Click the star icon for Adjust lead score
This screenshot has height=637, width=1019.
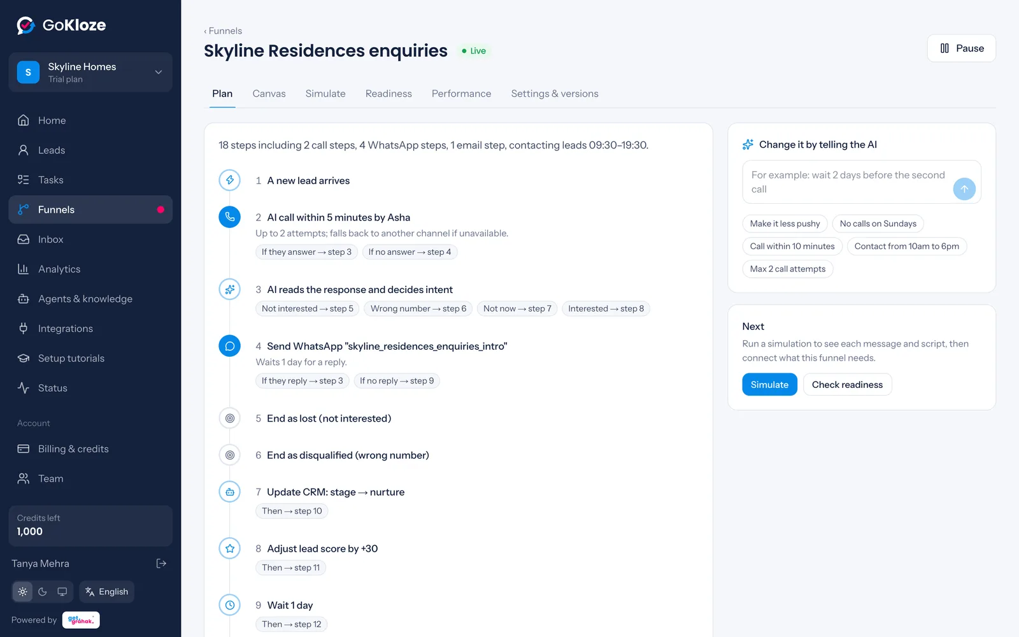230,548
